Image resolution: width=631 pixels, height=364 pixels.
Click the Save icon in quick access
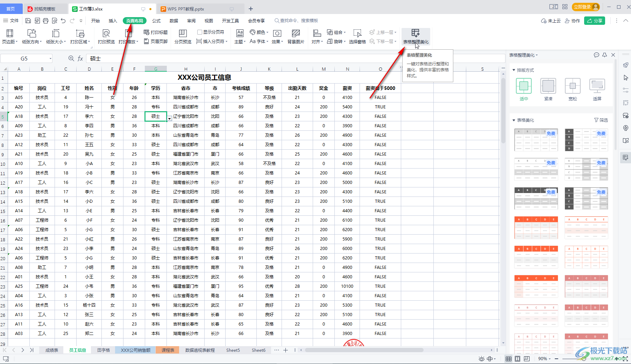tap(28, 21)
